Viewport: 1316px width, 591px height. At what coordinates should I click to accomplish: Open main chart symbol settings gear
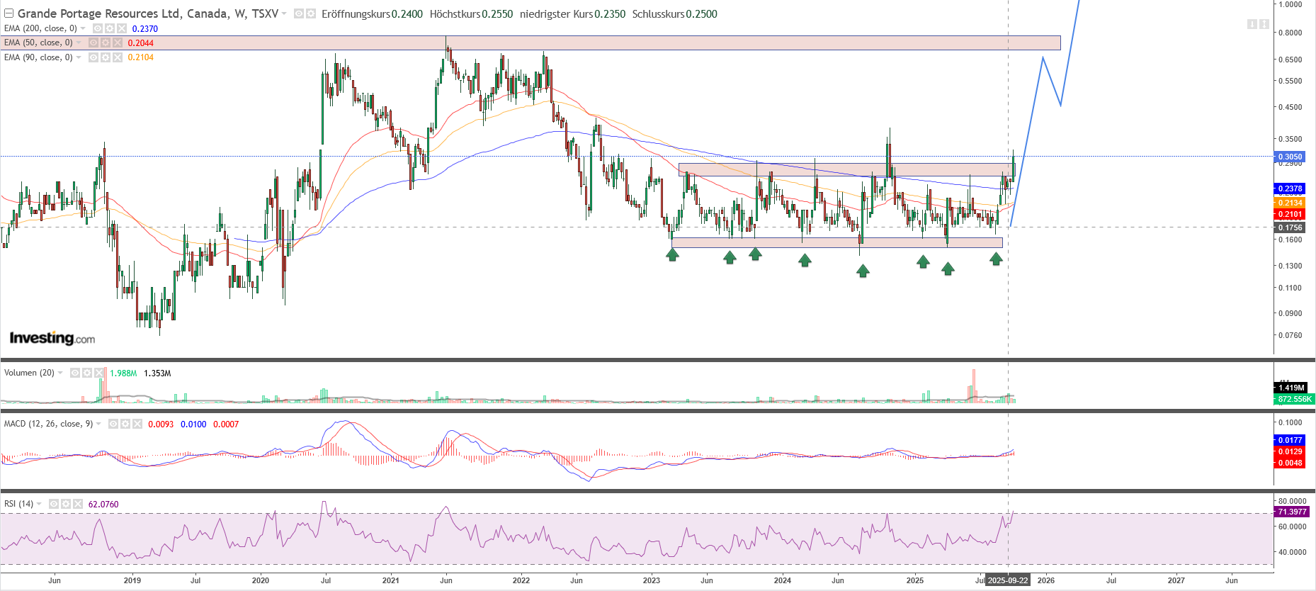pos(310,13)
